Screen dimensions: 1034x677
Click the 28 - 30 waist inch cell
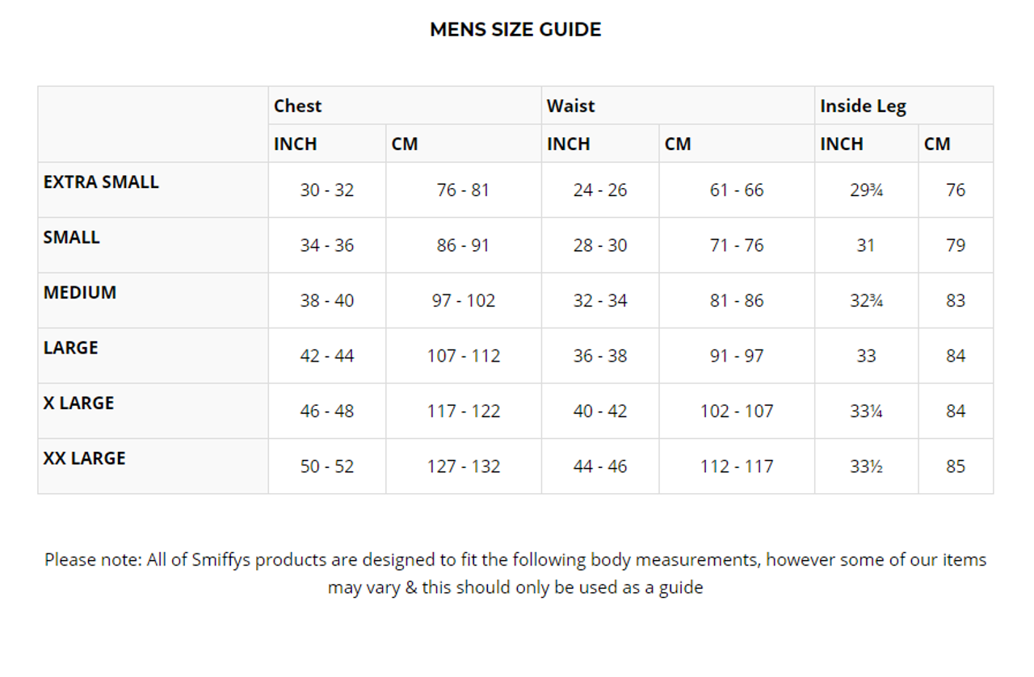600,245
